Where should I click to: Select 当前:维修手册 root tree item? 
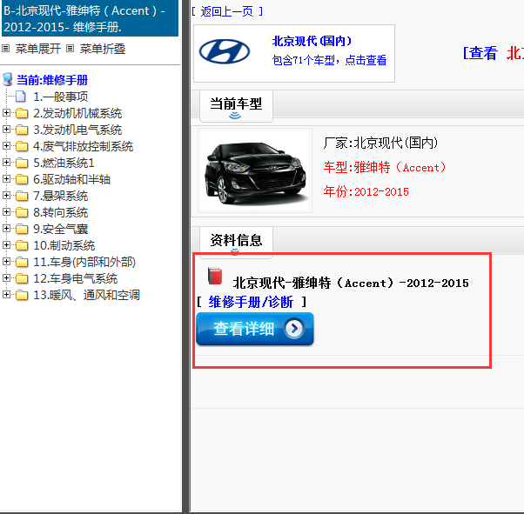coord(52,80)
